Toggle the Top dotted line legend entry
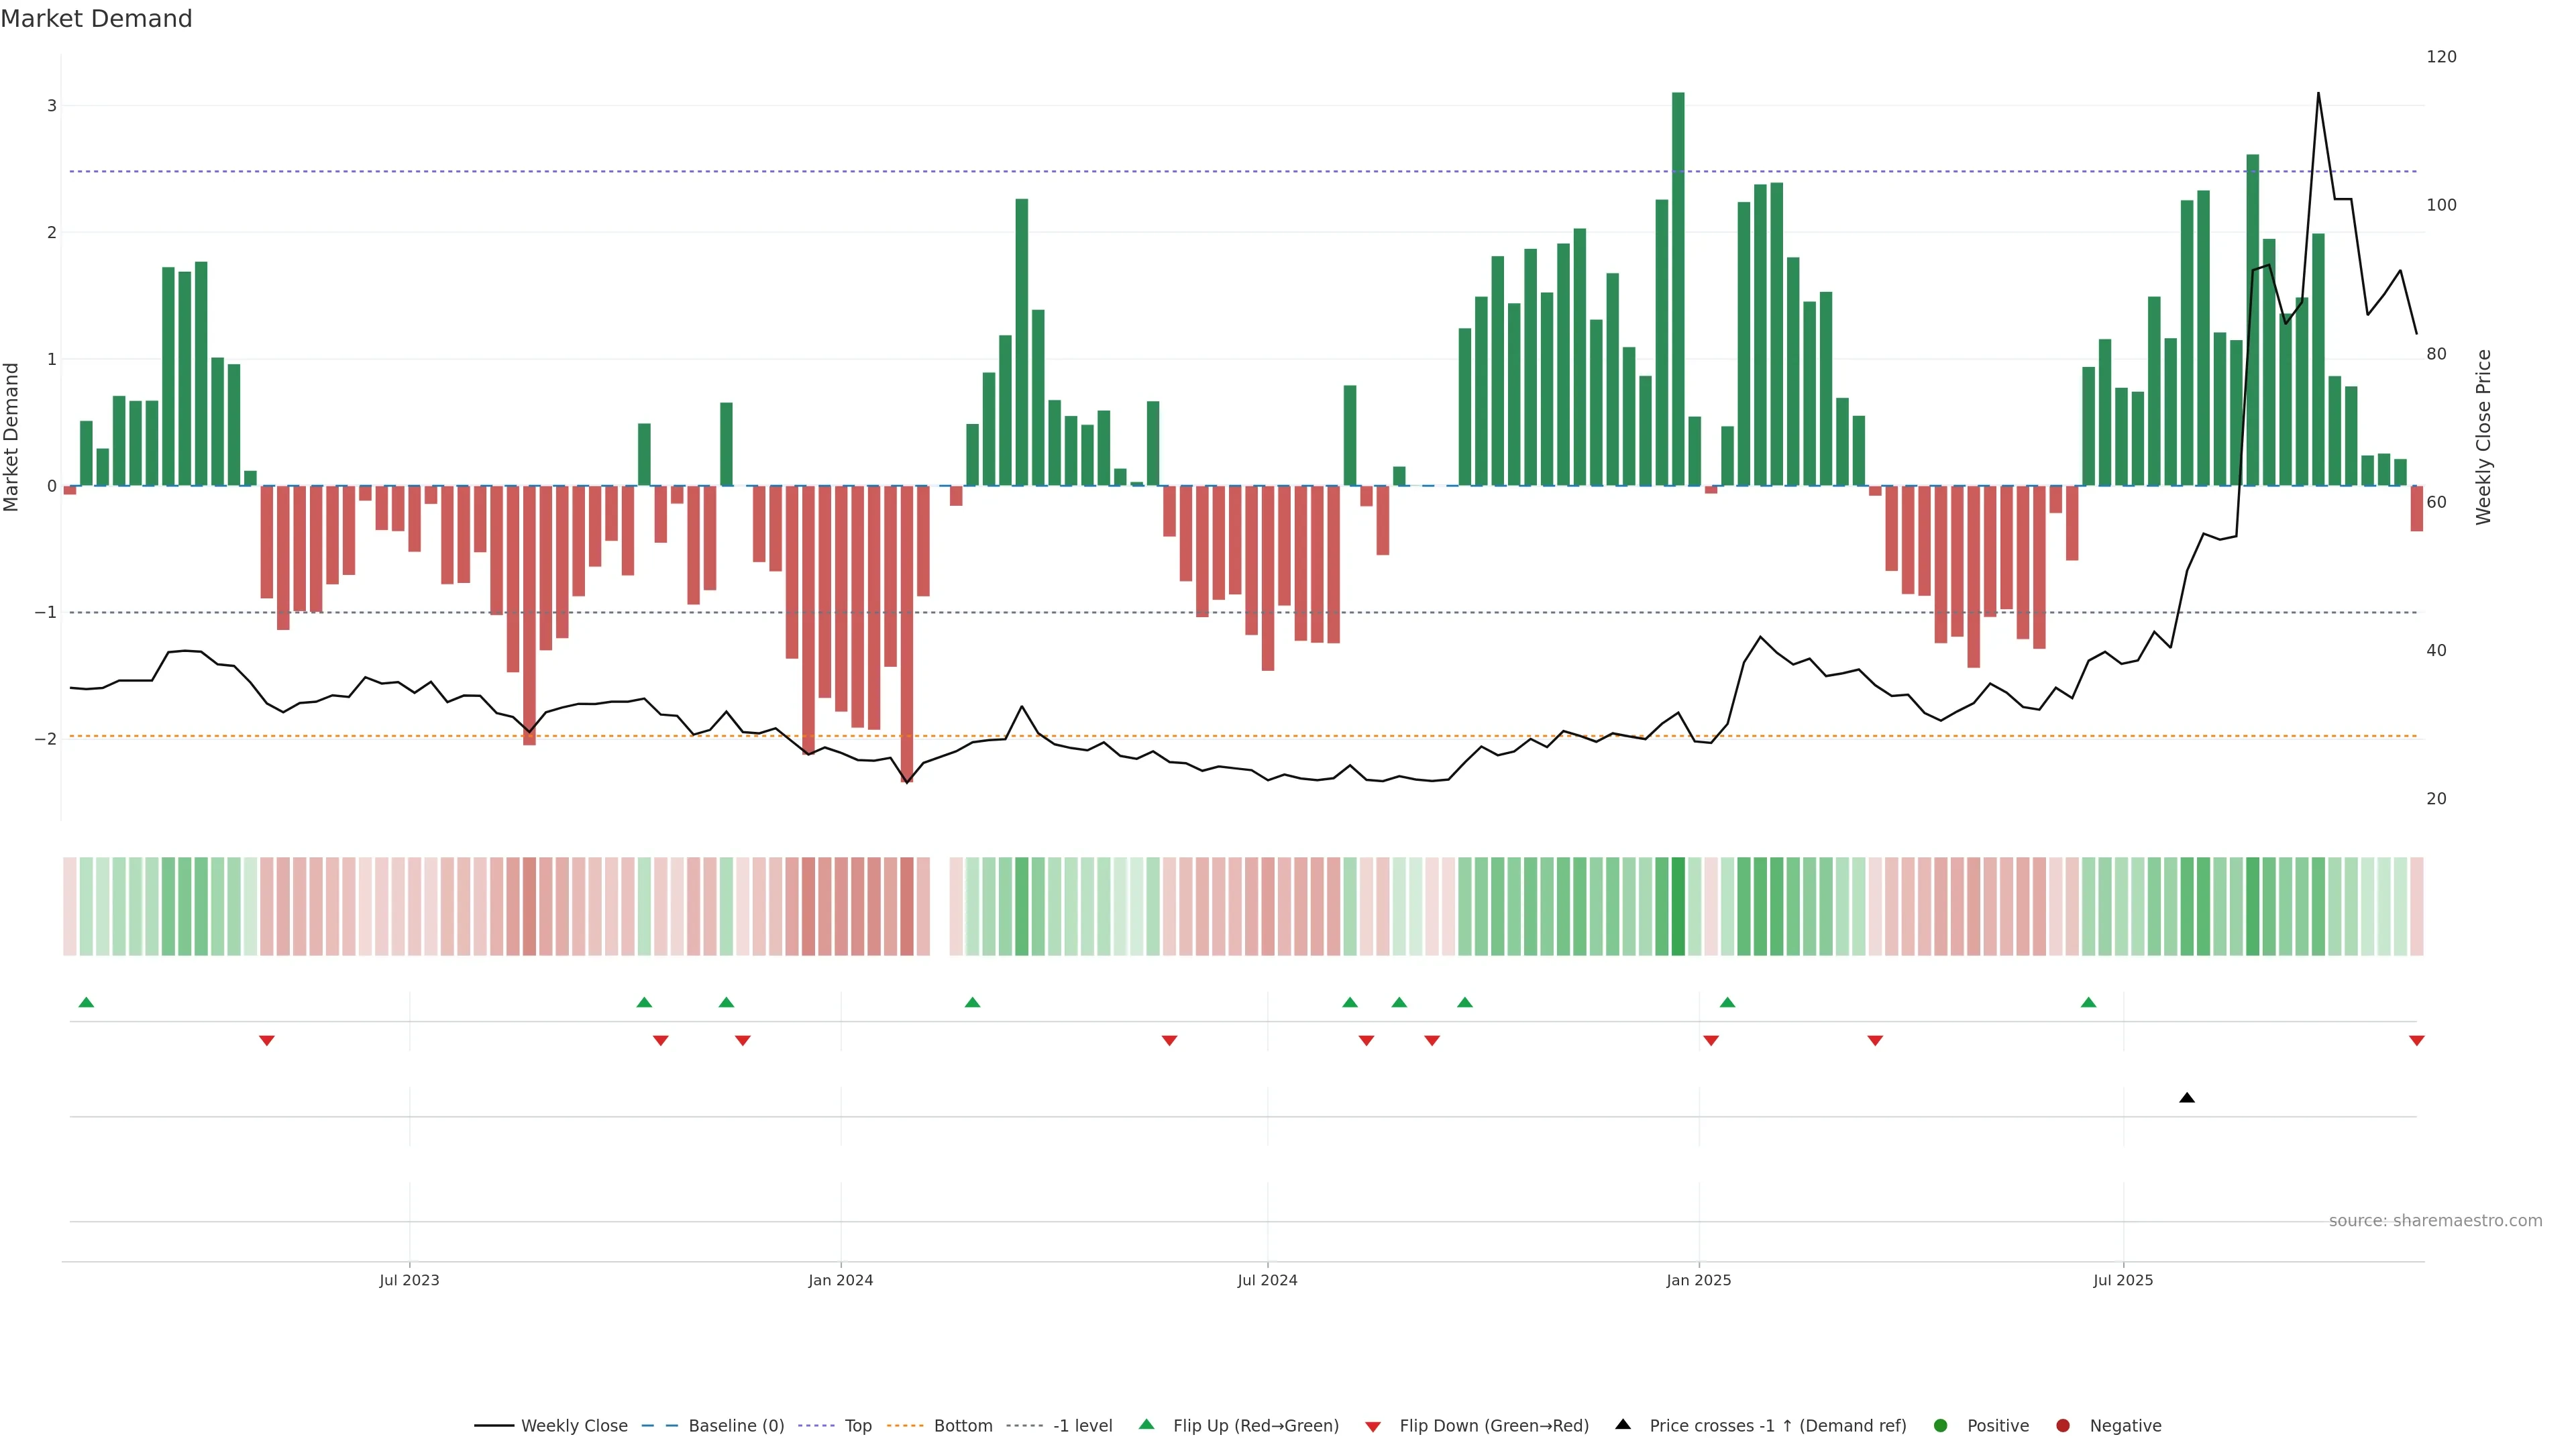The height and width of the screenshot is (1449, 2576). tap(857, 1425)
